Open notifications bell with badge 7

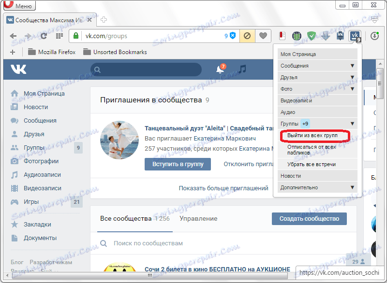(221, 69)
